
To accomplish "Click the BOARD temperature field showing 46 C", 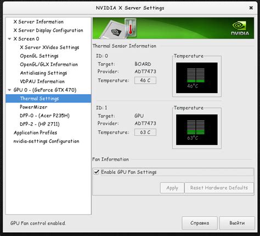I will [145, 80].
